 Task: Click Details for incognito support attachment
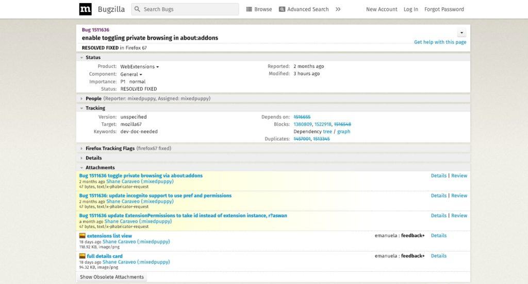438,196
